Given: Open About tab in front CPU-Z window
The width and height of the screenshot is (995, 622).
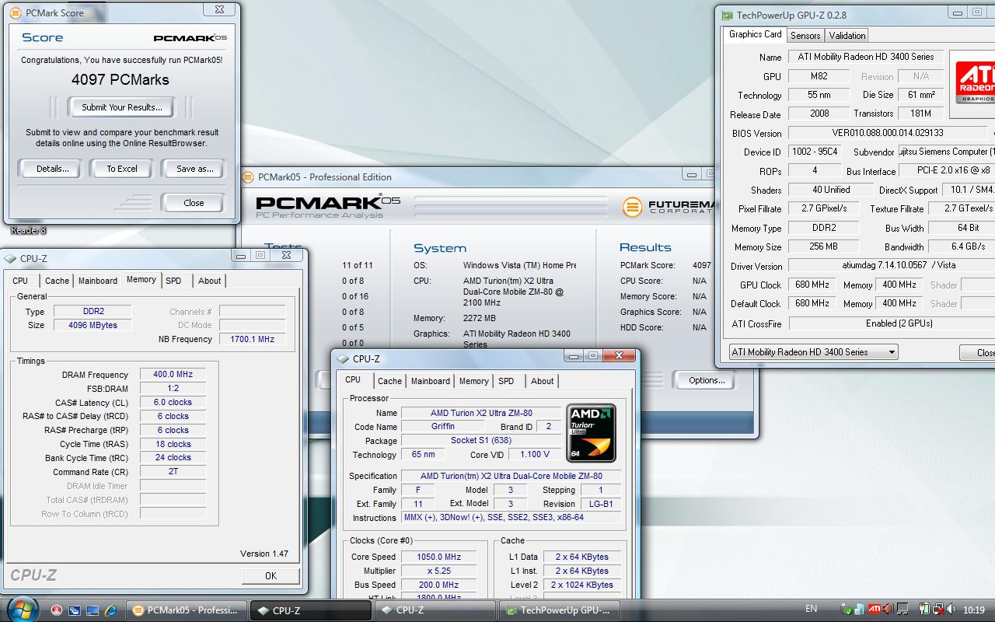Looking at the screenshot, I should click(542, 381).
